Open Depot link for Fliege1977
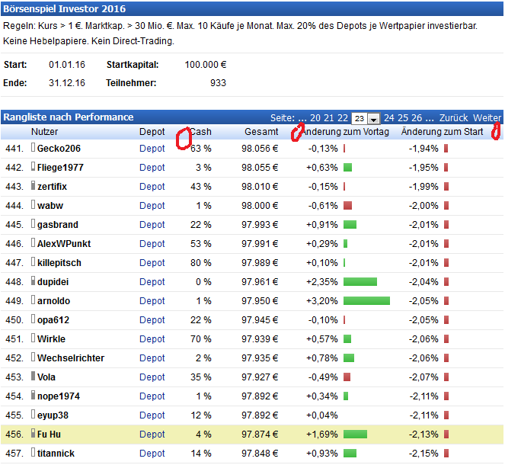Viewport: 505px width, 465px height. [152, 167]
